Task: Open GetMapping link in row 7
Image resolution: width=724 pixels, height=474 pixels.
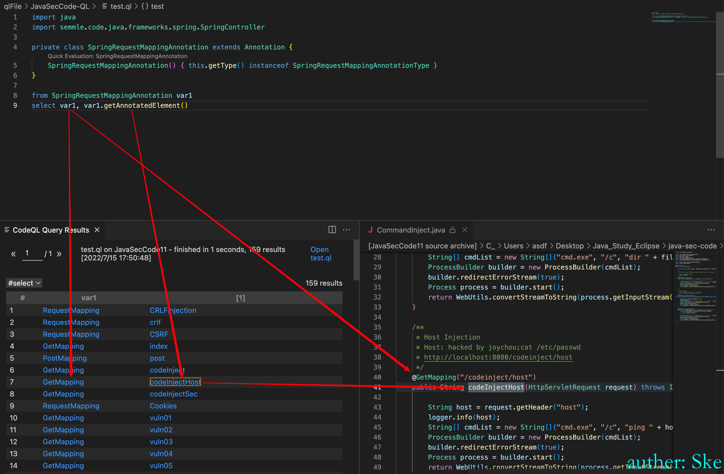Action: click(x=63, y=382)
